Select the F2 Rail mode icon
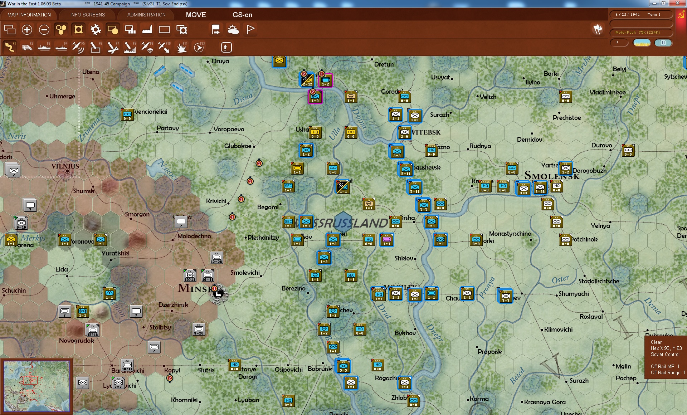The width and height of the screenshot is (687, 415). pos(27,47)
